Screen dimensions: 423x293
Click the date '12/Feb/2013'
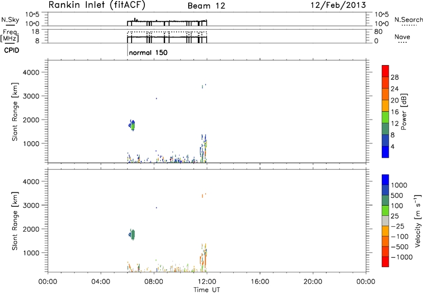tap(338, 5)
